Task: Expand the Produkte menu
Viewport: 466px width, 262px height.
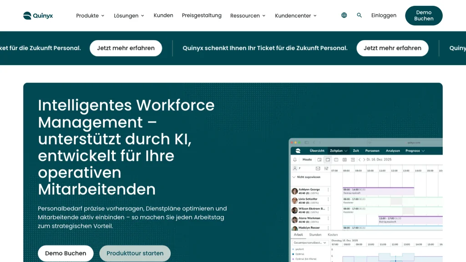Action: click(91, 15)
